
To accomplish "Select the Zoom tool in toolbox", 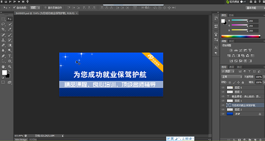I will 9,67.
